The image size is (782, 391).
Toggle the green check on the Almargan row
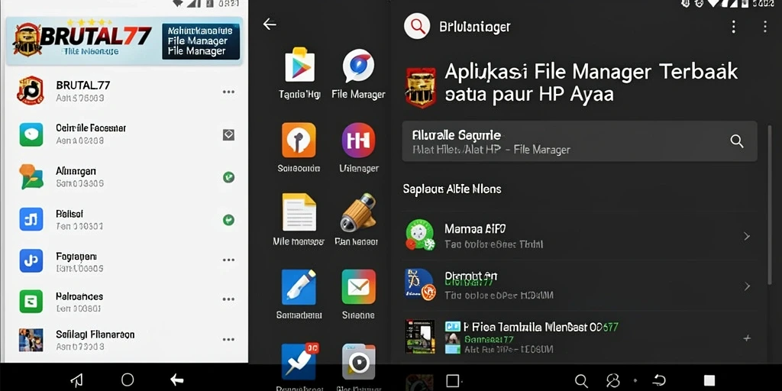click(x=228, y=177)
